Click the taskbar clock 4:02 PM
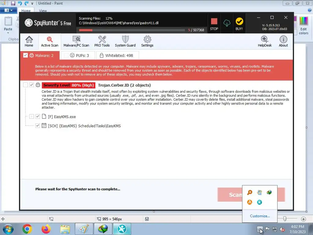 pyautogui.click(x=297, y=227)
